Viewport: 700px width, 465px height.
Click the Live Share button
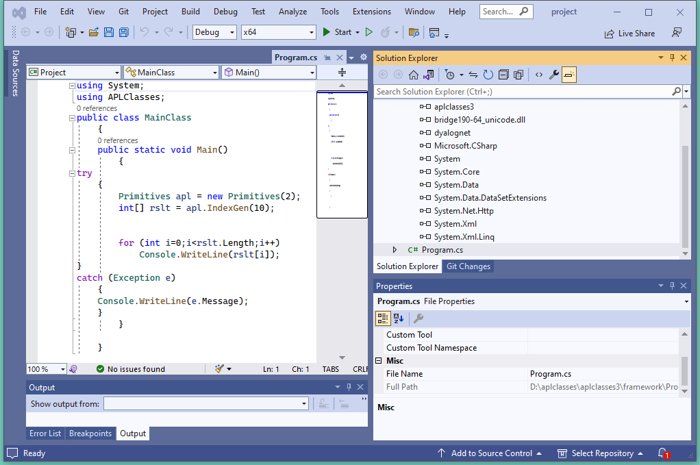click(x=629, y=34)
